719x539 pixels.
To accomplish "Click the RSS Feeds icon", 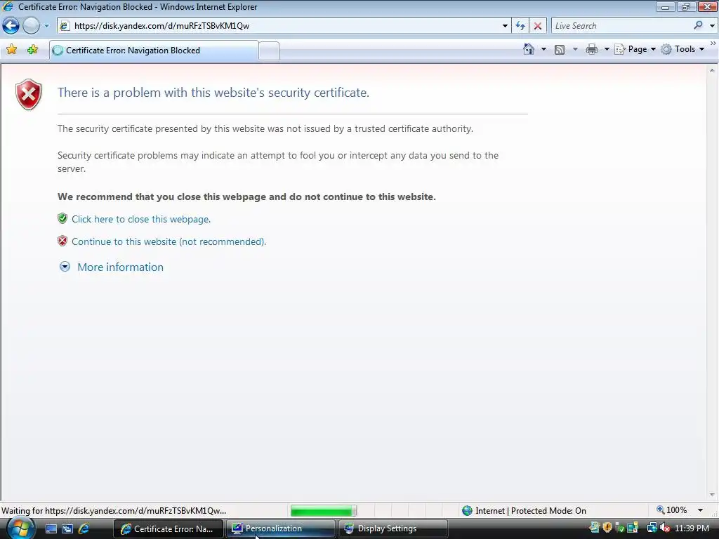I will tap(560, 50).
